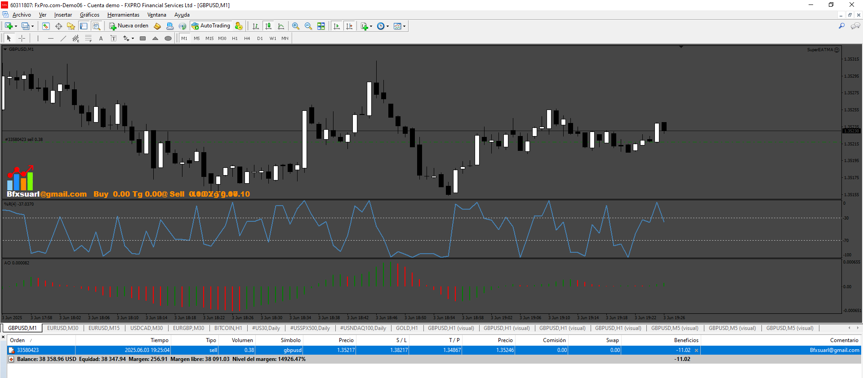Expand the templates dropdown arrow
This screenshot has width=863, height=378.
click(x=405, y=26)
